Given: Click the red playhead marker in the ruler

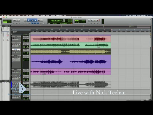Looking at the screenshot, I should pyautogui.click(x=111, y=30).
